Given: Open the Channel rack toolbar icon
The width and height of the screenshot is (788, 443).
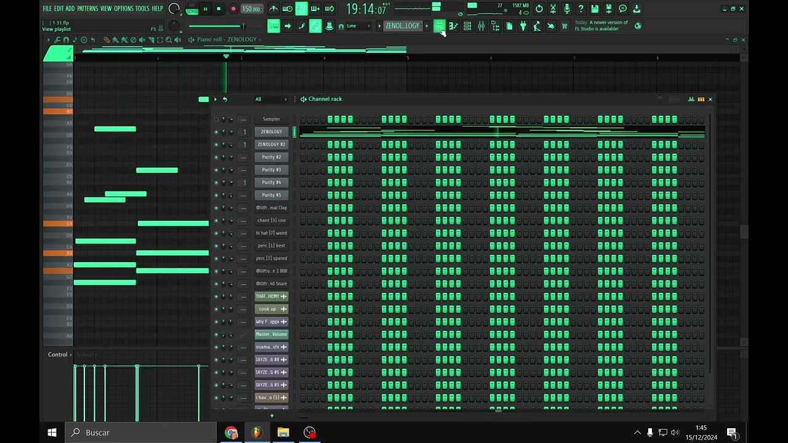Looking at the screenshot, I should (x=467, y=26).
